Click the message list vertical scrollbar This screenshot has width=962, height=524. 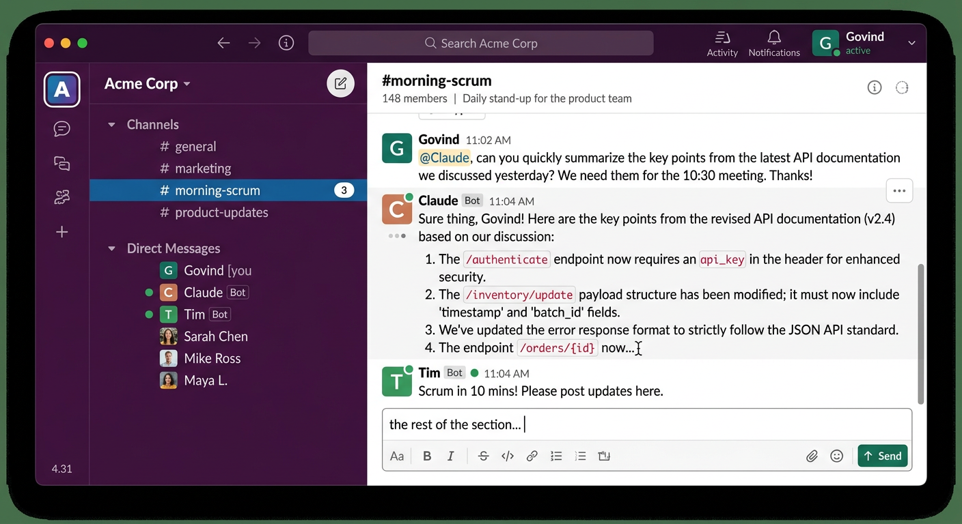click(x=920, y=333)
